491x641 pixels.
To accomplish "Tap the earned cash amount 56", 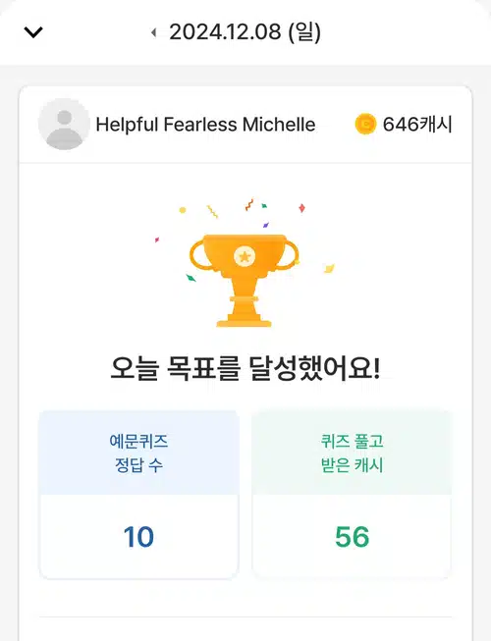I will click(x=352, y=537).
